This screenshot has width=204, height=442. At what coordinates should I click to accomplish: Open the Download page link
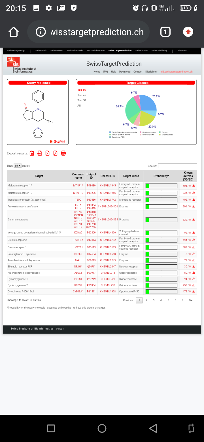pos(125,72)
